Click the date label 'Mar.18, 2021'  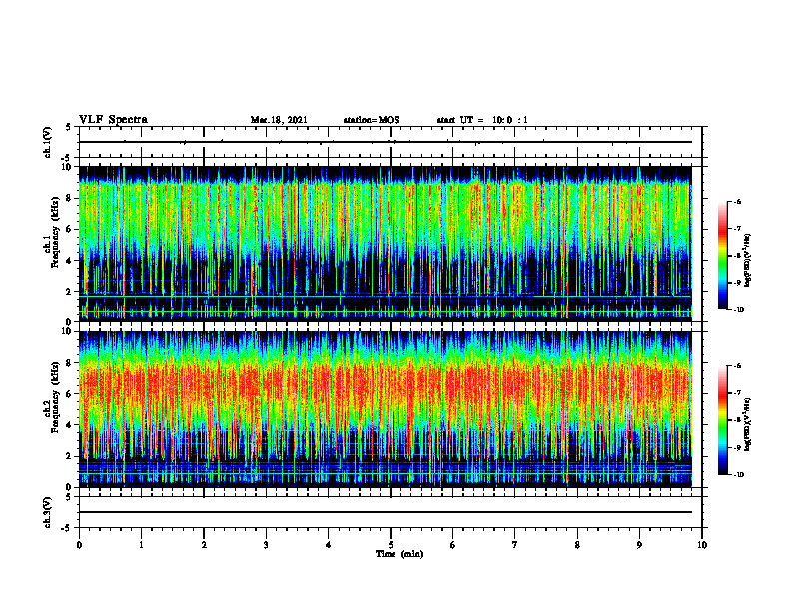click(x=279, y=120)
